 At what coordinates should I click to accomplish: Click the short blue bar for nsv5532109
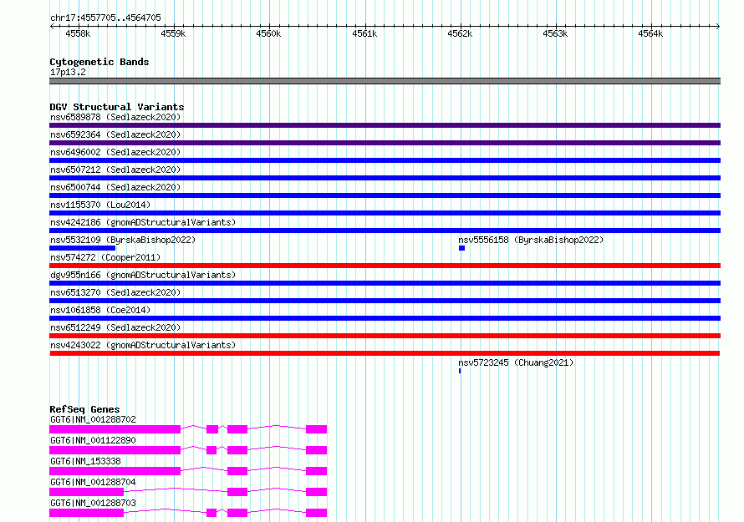click(83, 248)
